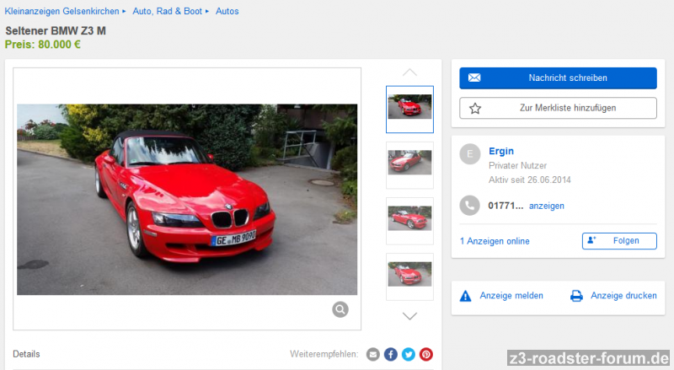The width and height of the screenshot is (674, 370).
Task: Share the listing on Twitter
Action: pyautogui.click(x=409, y=355)
